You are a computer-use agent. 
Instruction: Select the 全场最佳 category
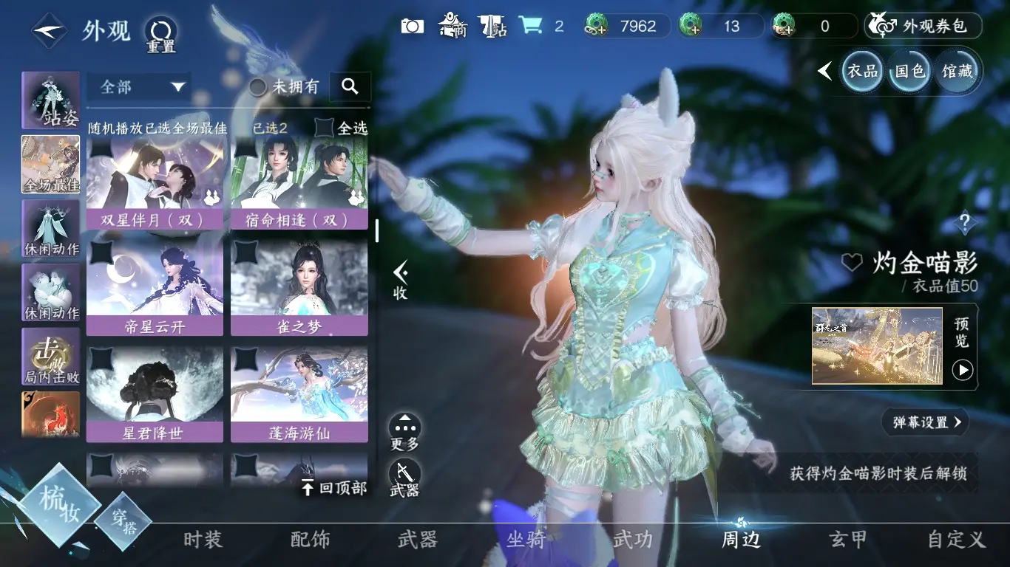tap(51, 165)
